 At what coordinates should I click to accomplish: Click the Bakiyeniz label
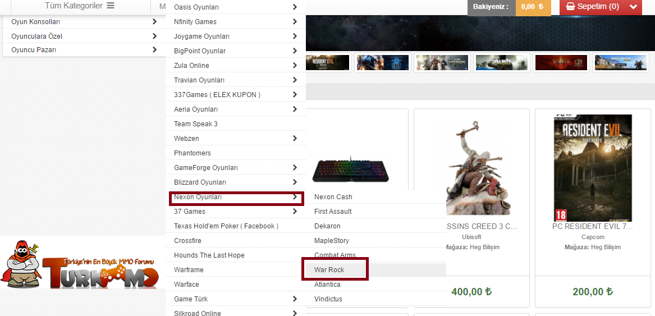click(491, 7)
